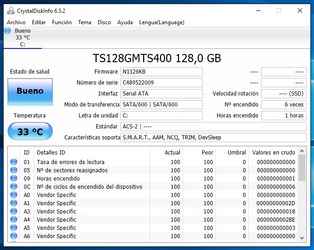Click the serial number field C489522009

[162, 83]
